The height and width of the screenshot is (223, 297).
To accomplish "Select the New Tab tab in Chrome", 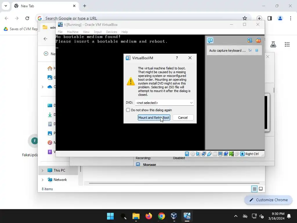I will pos(45,6).
